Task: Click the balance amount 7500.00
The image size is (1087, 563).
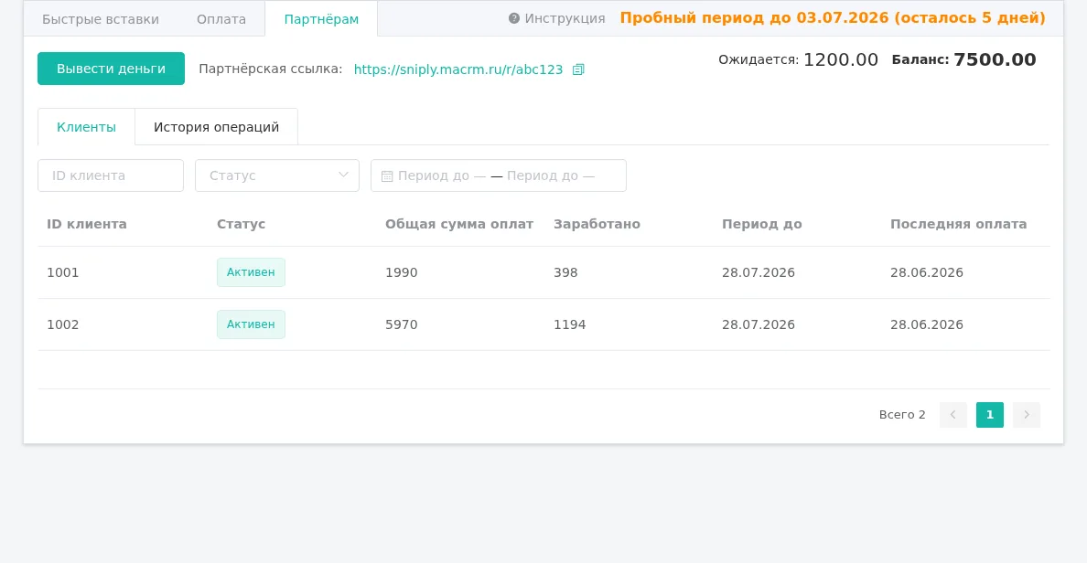Action: tap(995, 59)
